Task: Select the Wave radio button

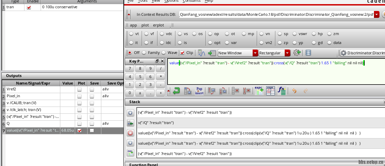Action: pos(164,53)
